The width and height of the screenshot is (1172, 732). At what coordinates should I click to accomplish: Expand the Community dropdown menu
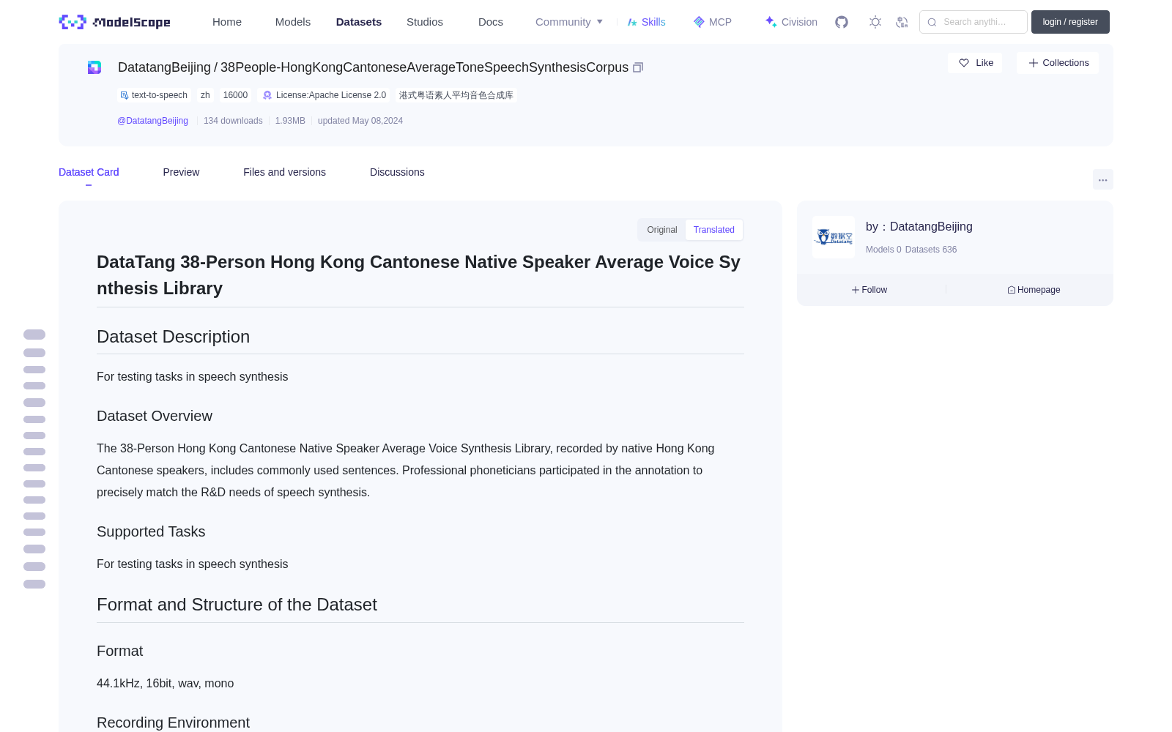[569, 22]
